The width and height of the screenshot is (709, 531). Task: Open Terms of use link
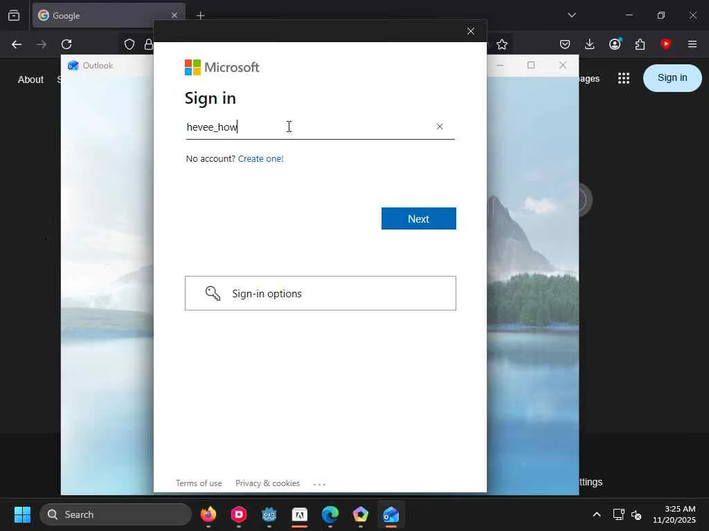pyautogui.click(x=199, y=483)
